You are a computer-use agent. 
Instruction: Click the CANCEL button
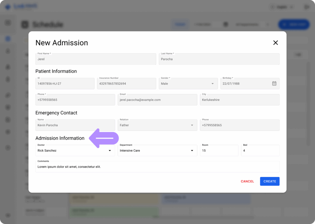click(x=247, y=182)
